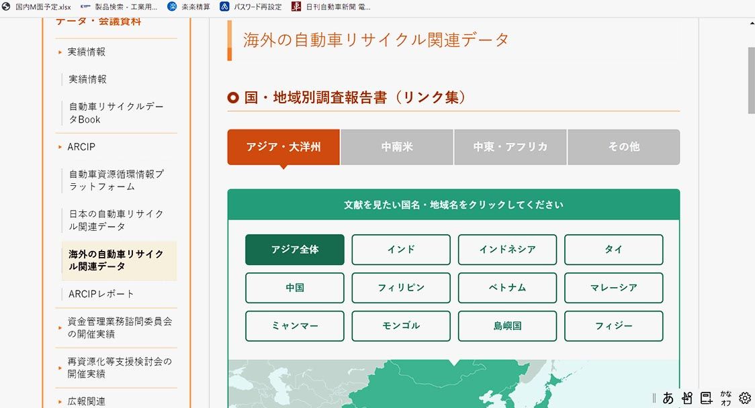Open the 国内M面予定.xlsx bookmark
The image size is (755, 408).
tap(37, 7)
